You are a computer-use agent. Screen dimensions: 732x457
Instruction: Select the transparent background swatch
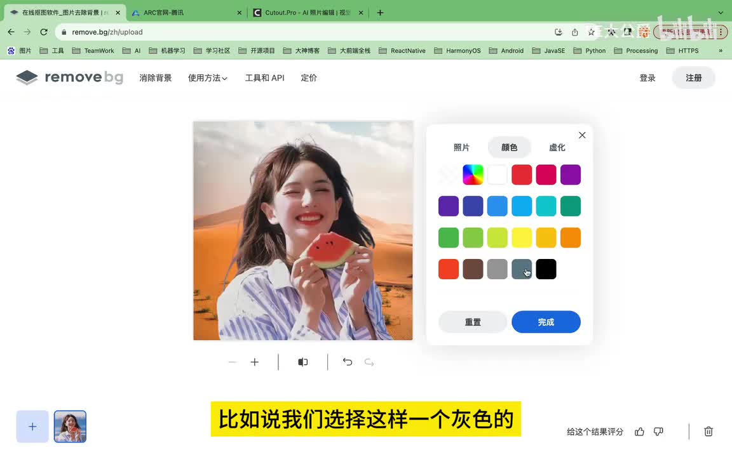pyautogui.click(x=449, y=175)
